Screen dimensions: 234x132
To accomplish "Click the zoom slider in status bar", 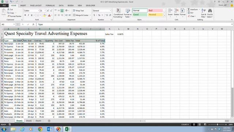I will pos(218,125).
